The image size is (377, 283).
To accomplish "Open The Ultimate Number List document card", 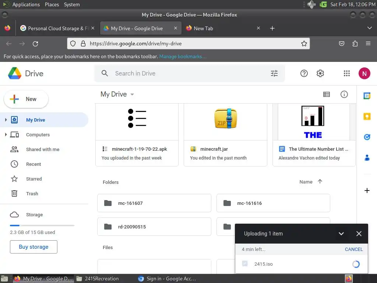I will click(x=314, y=135).
